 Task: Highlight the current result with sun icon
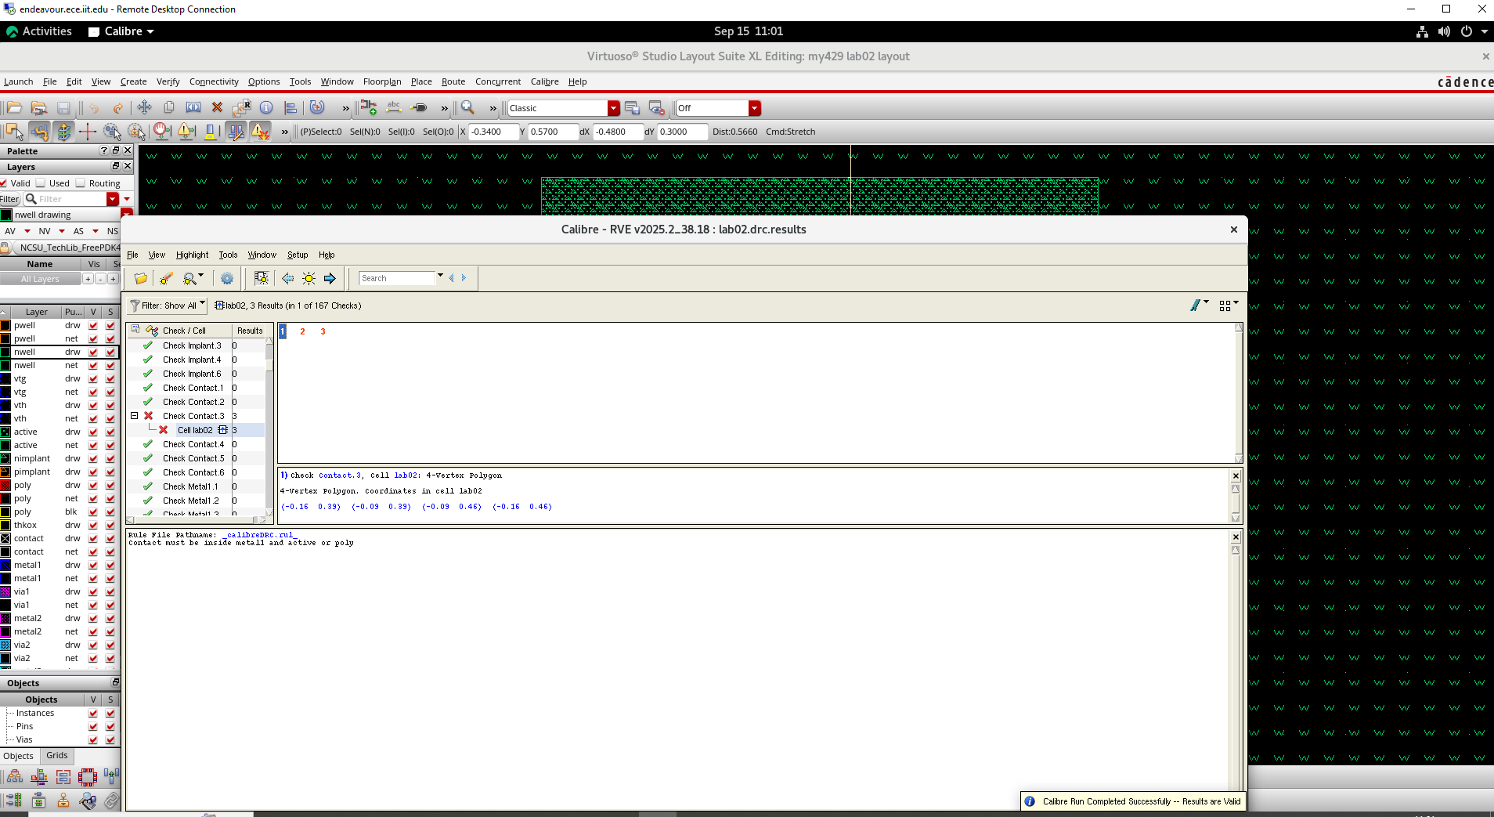[309, 278]
